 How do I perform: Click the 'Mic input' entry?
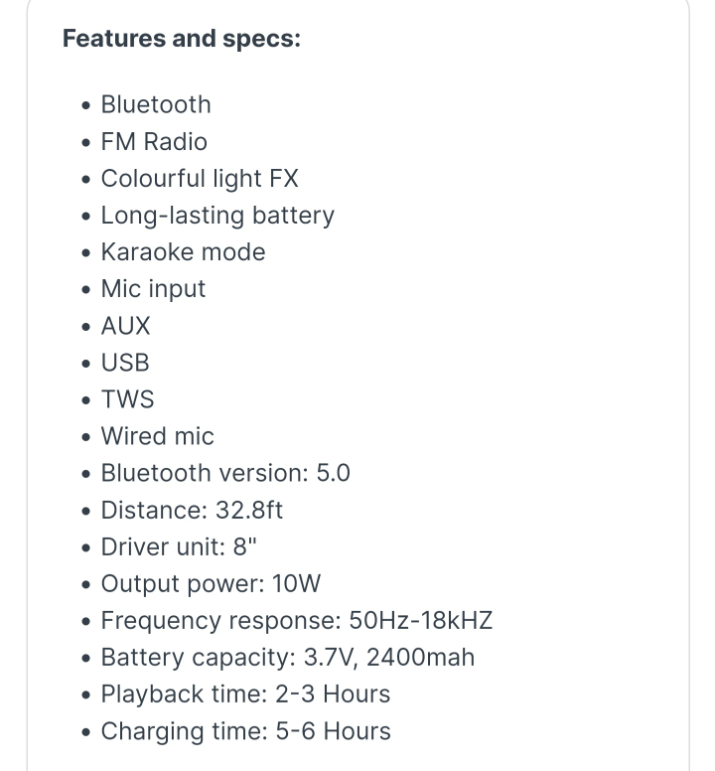point(153,288)
